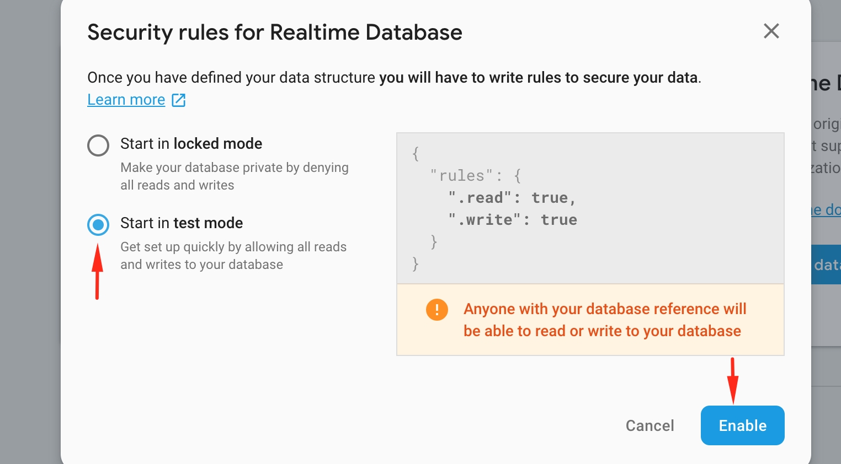Click the 'Make your database private' description
841x464 pixels.
pos(234,176)
